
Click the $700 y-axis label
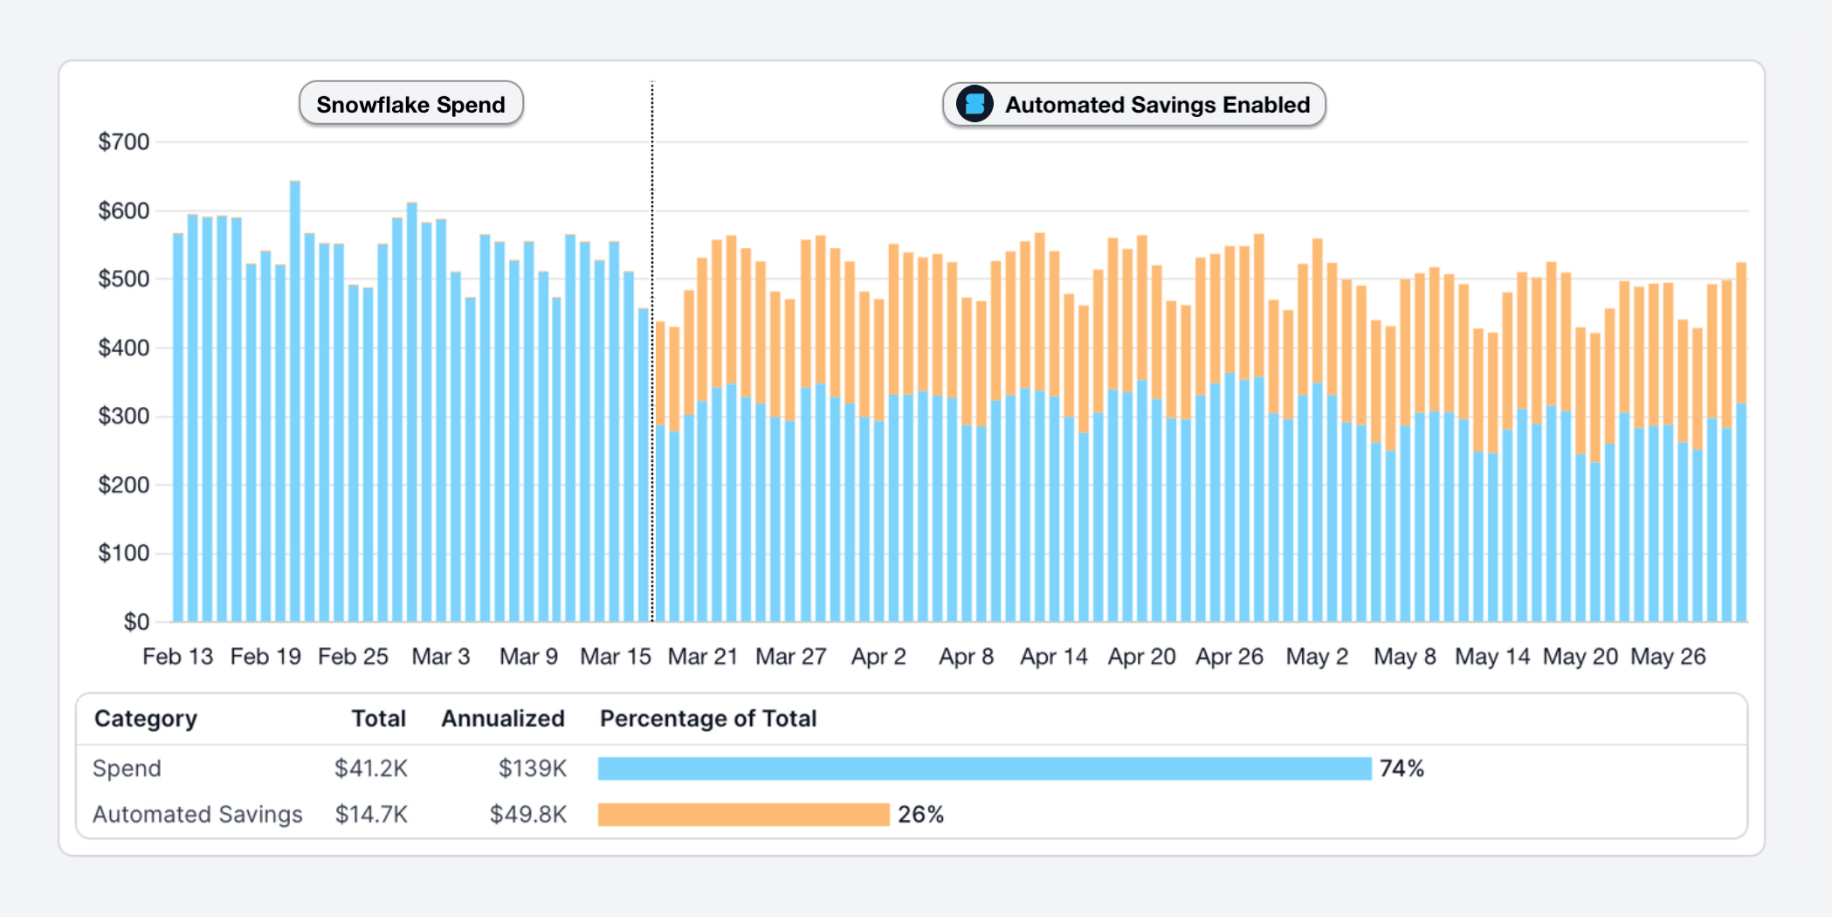point(124,141)
